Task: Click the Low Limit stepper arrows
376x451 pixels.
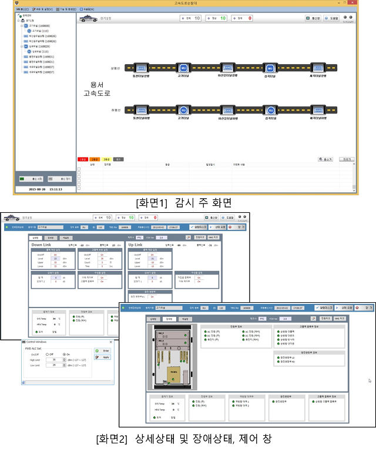Action: point(65,365)
